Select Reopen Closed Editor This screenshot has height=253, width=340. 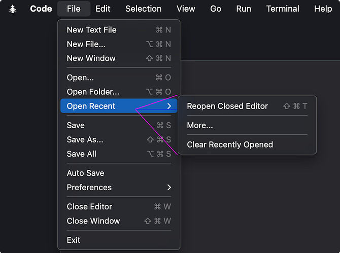[x=247, y=106]
